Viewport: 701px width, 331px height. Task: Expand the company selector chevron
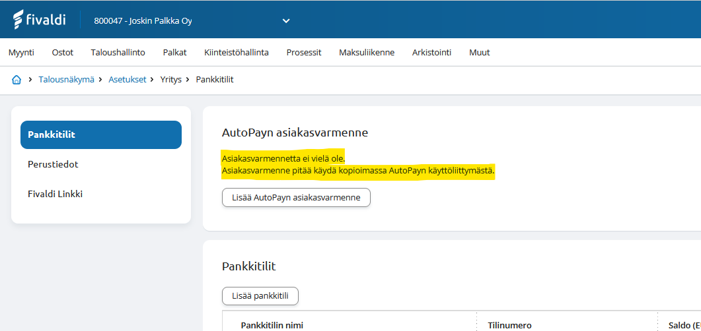pos(286,21)
